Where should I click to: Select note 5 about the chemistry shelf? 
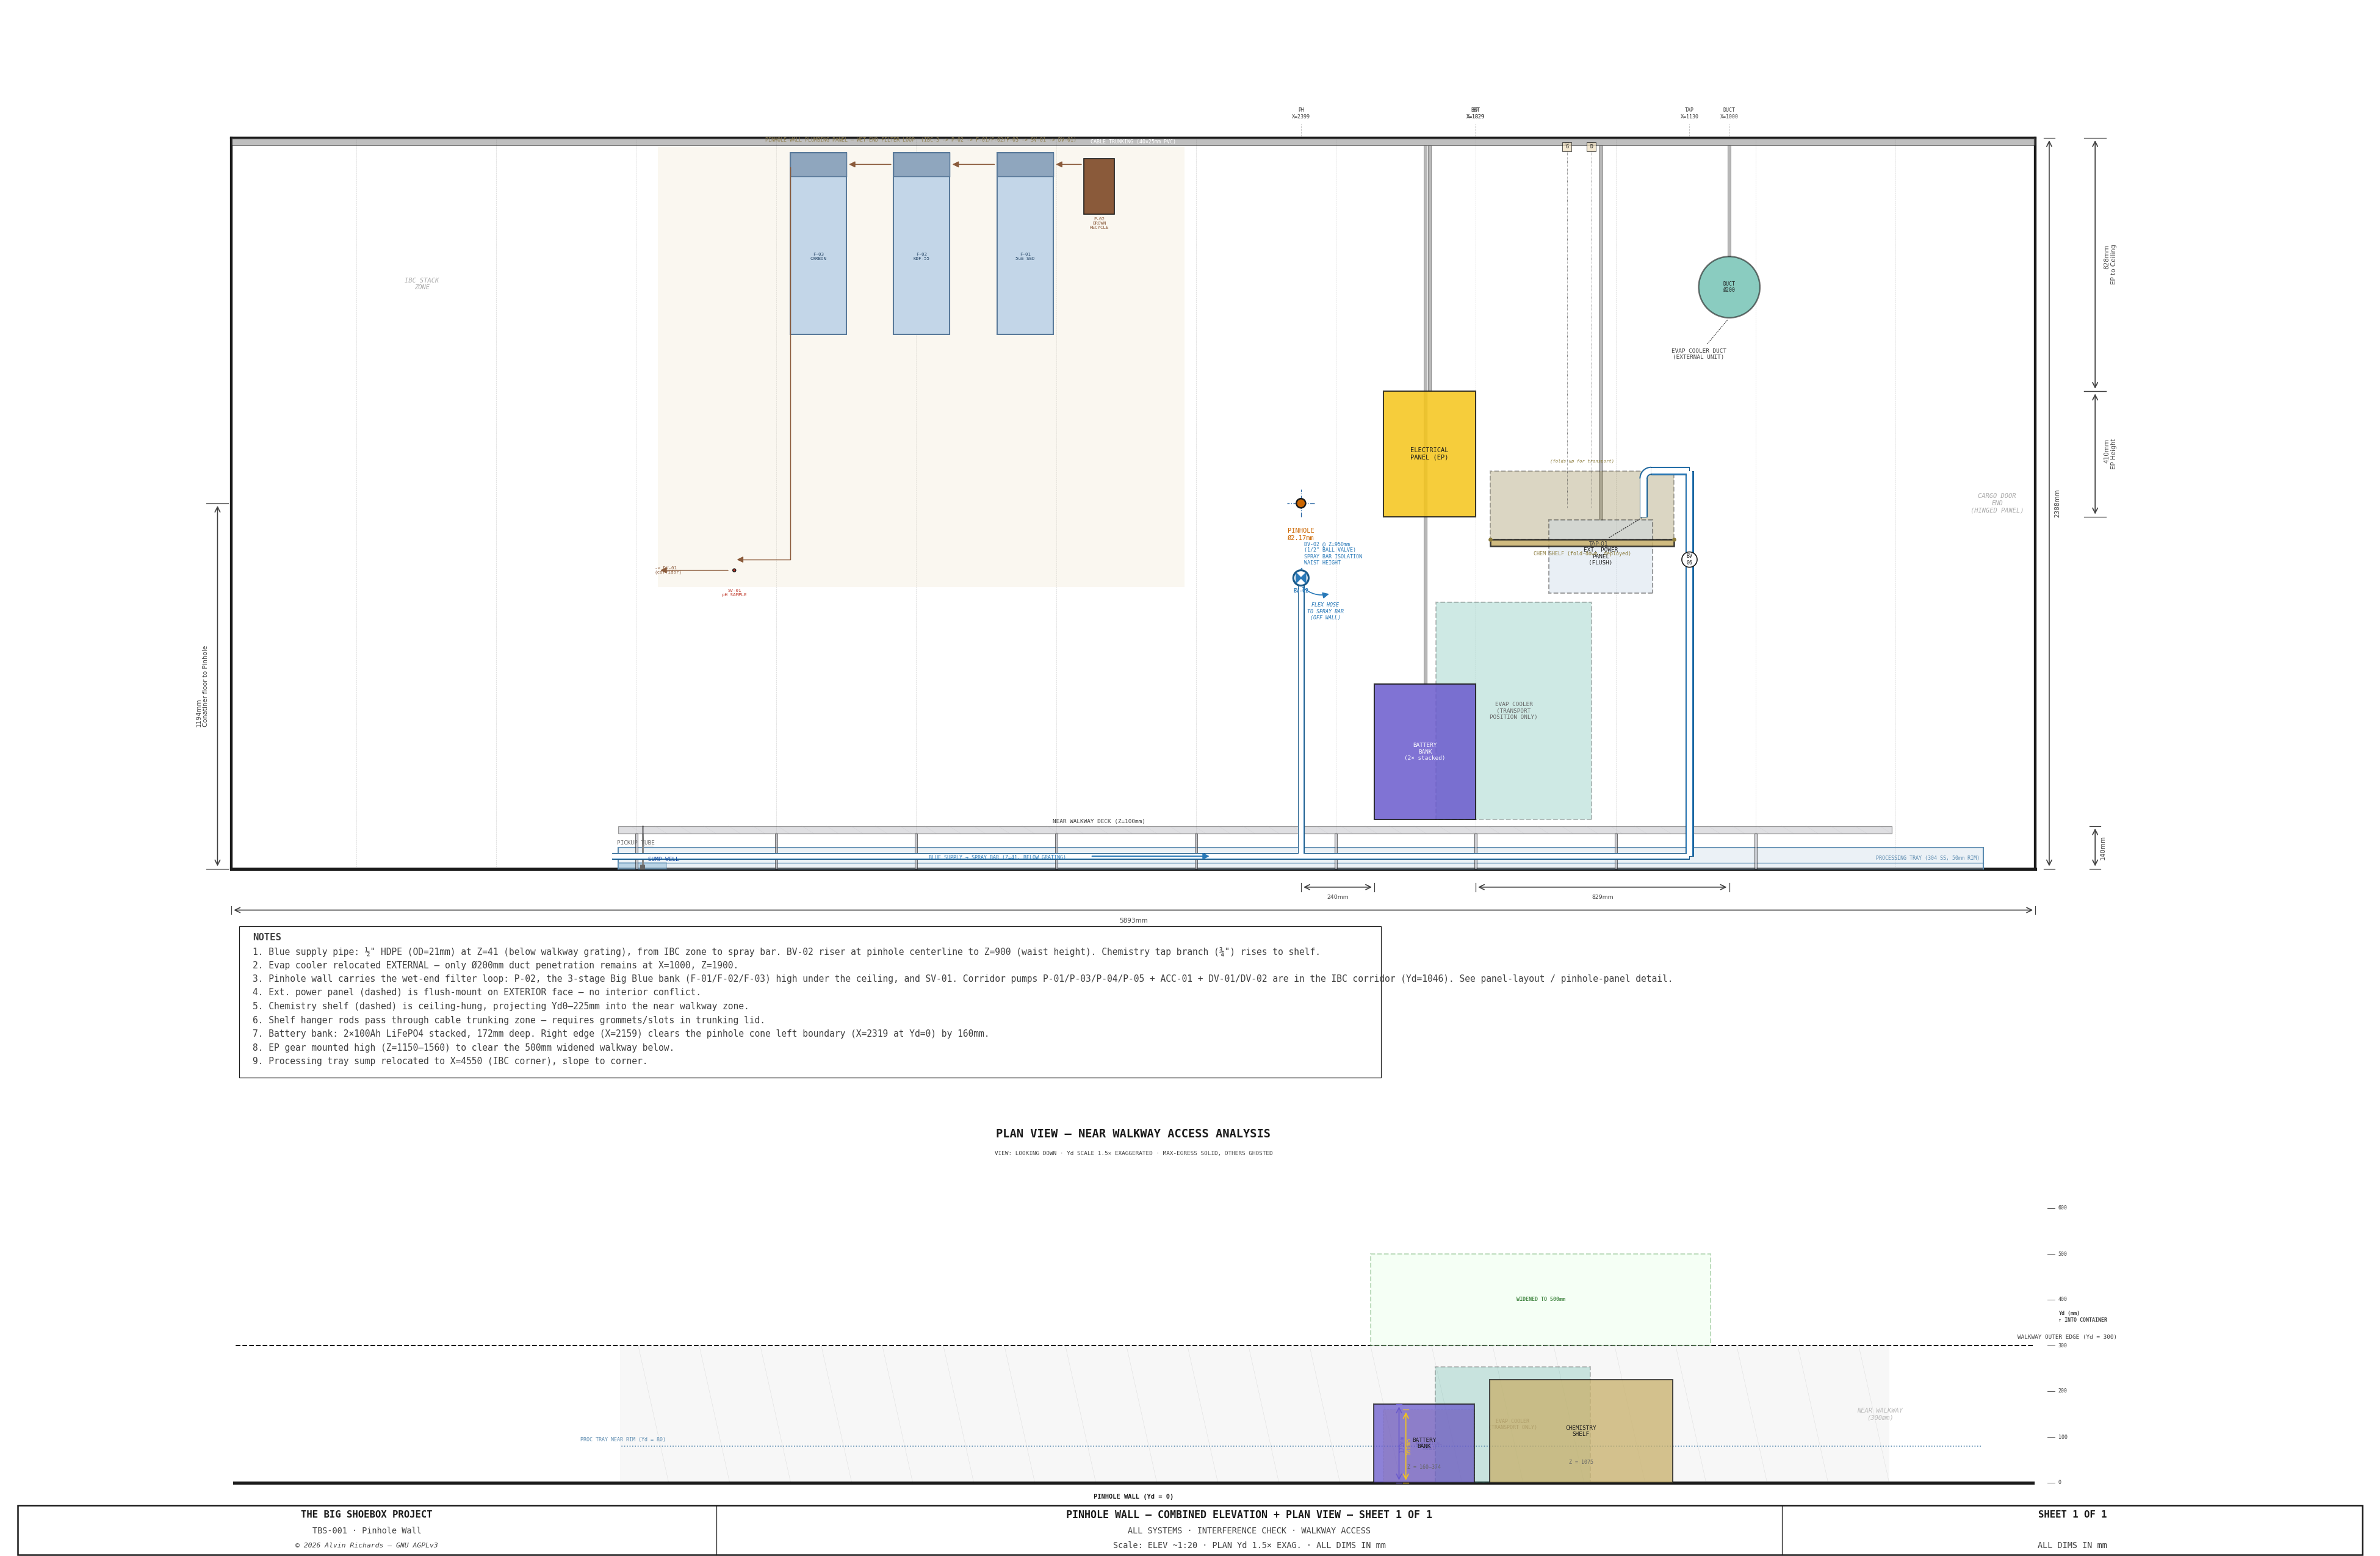pos(500,1007)
